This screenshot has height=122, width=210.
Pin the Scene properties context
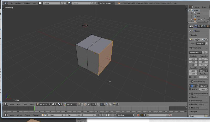coord(190,31)
